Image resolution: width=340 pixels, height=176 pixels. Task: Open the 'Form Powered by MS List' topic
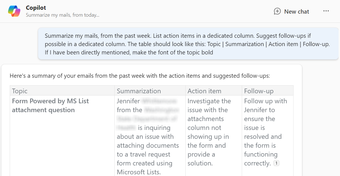(x=50, y=105)
